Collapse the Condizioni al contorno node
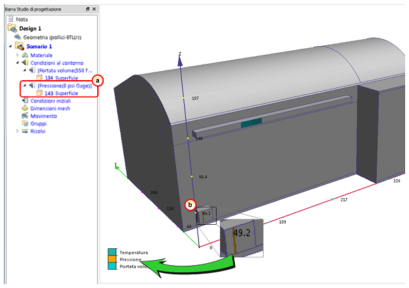 tap(18, 63)
